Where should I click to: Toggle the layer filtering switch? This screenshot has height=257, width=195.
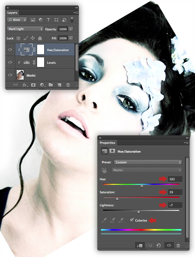coord(72,20)
